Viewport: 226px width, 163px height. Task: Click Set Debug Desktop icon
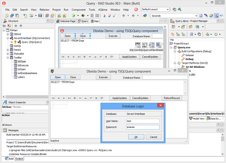click(179, 9)
